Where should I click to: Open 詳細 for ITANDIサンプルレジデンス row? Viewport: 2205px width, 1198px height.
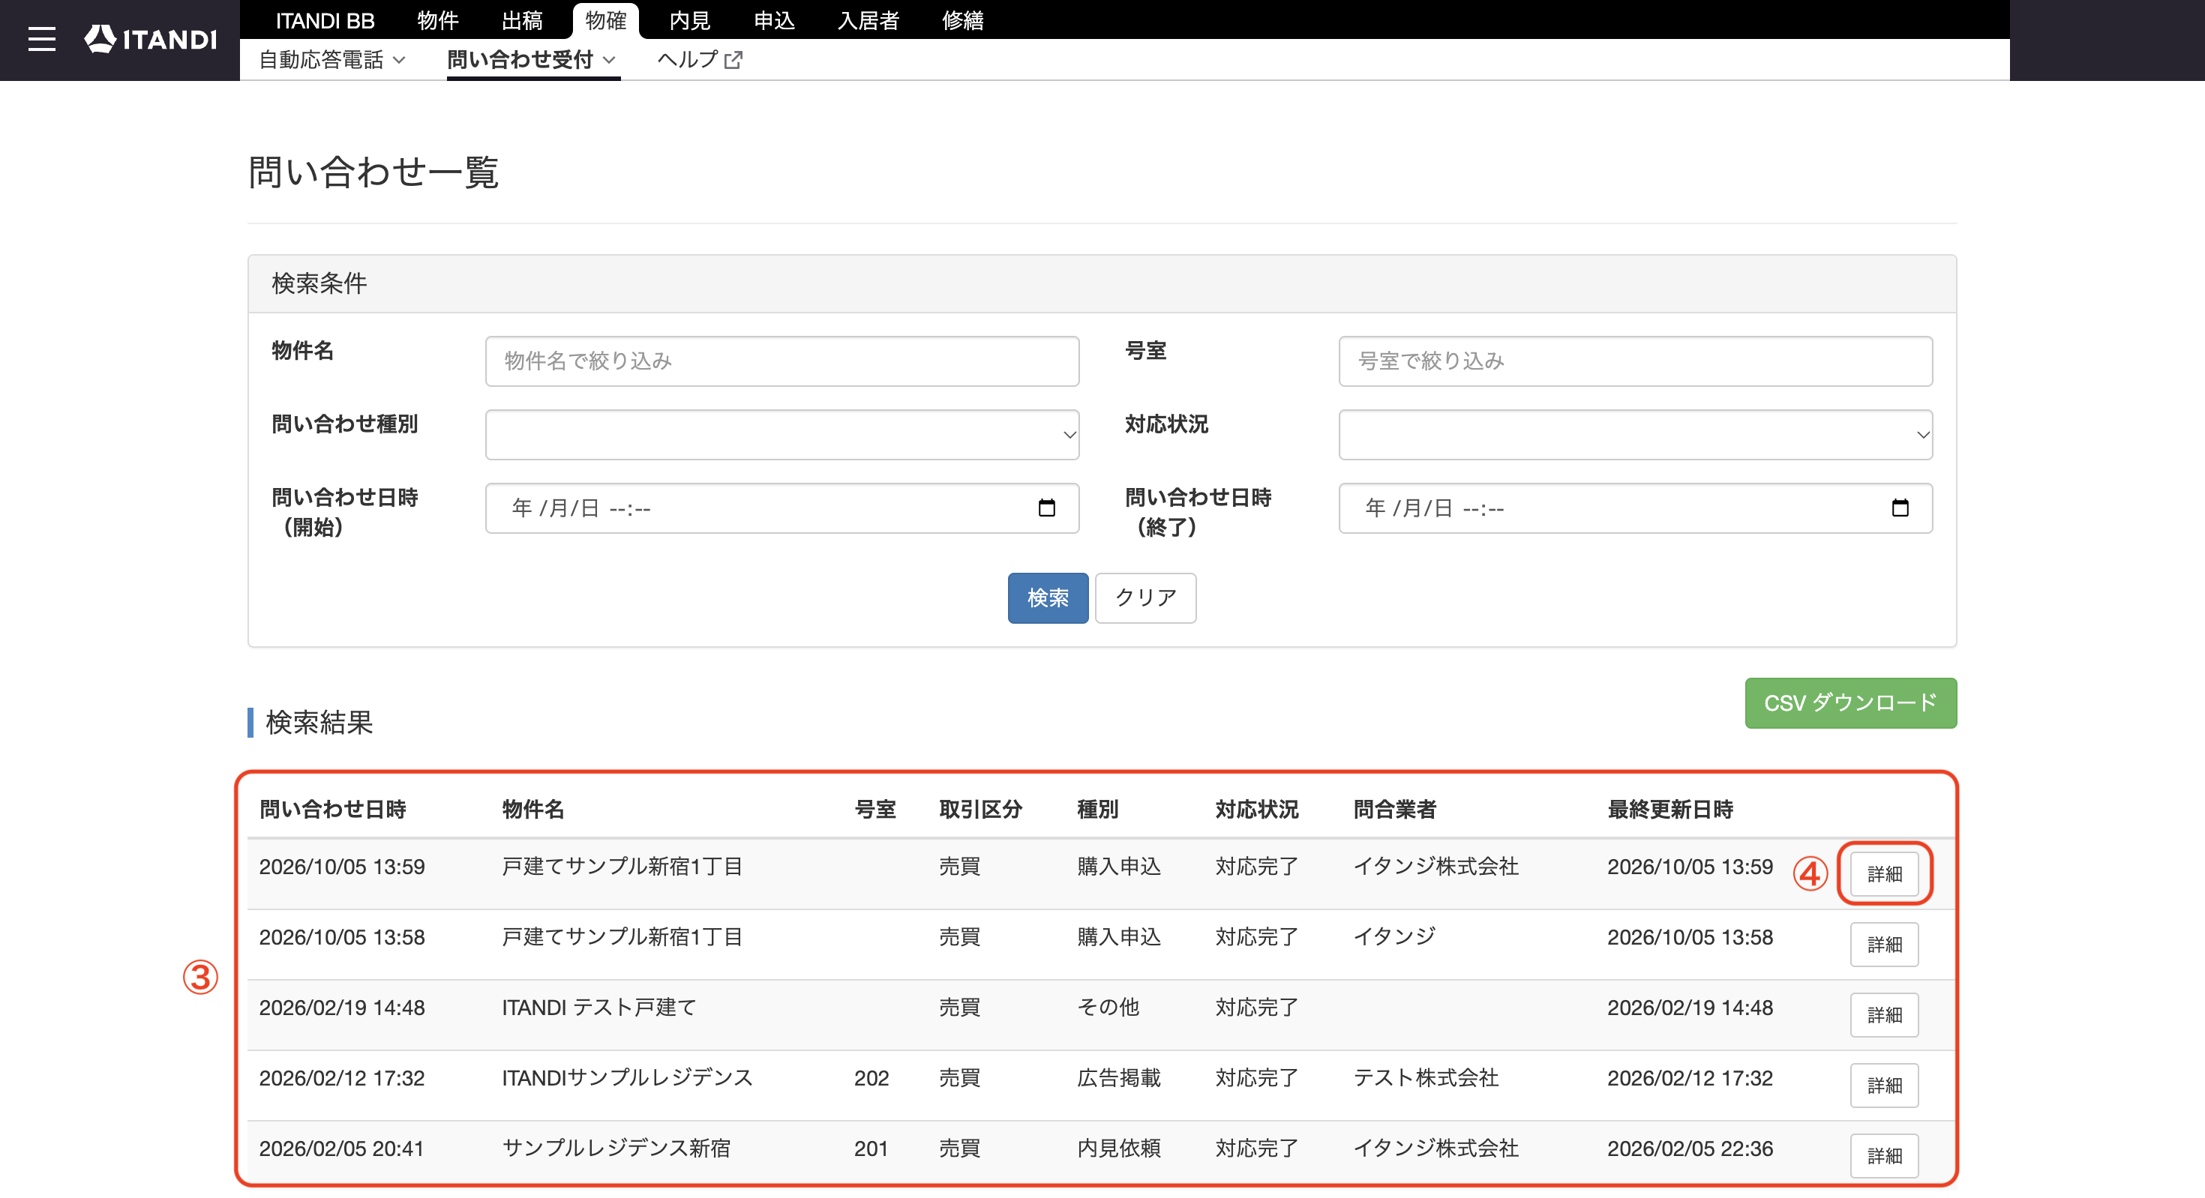(1884, 1085)
